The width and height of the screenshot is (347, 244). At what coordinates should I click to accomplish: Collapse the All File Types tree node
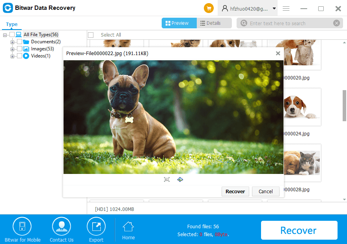pos(5,35)
